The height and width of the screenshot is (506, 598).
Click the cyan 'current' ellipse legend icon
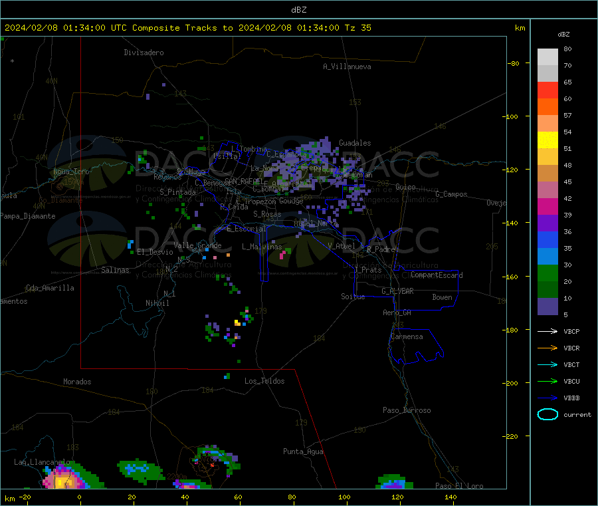coord(548,414)
